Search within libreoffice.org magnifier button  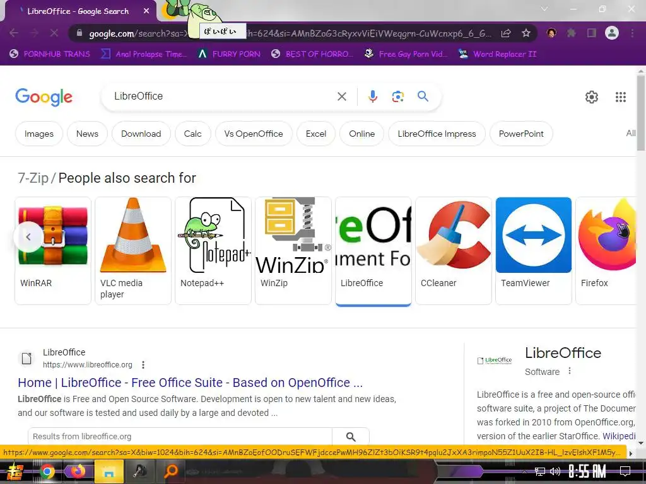tap(351, 436)
